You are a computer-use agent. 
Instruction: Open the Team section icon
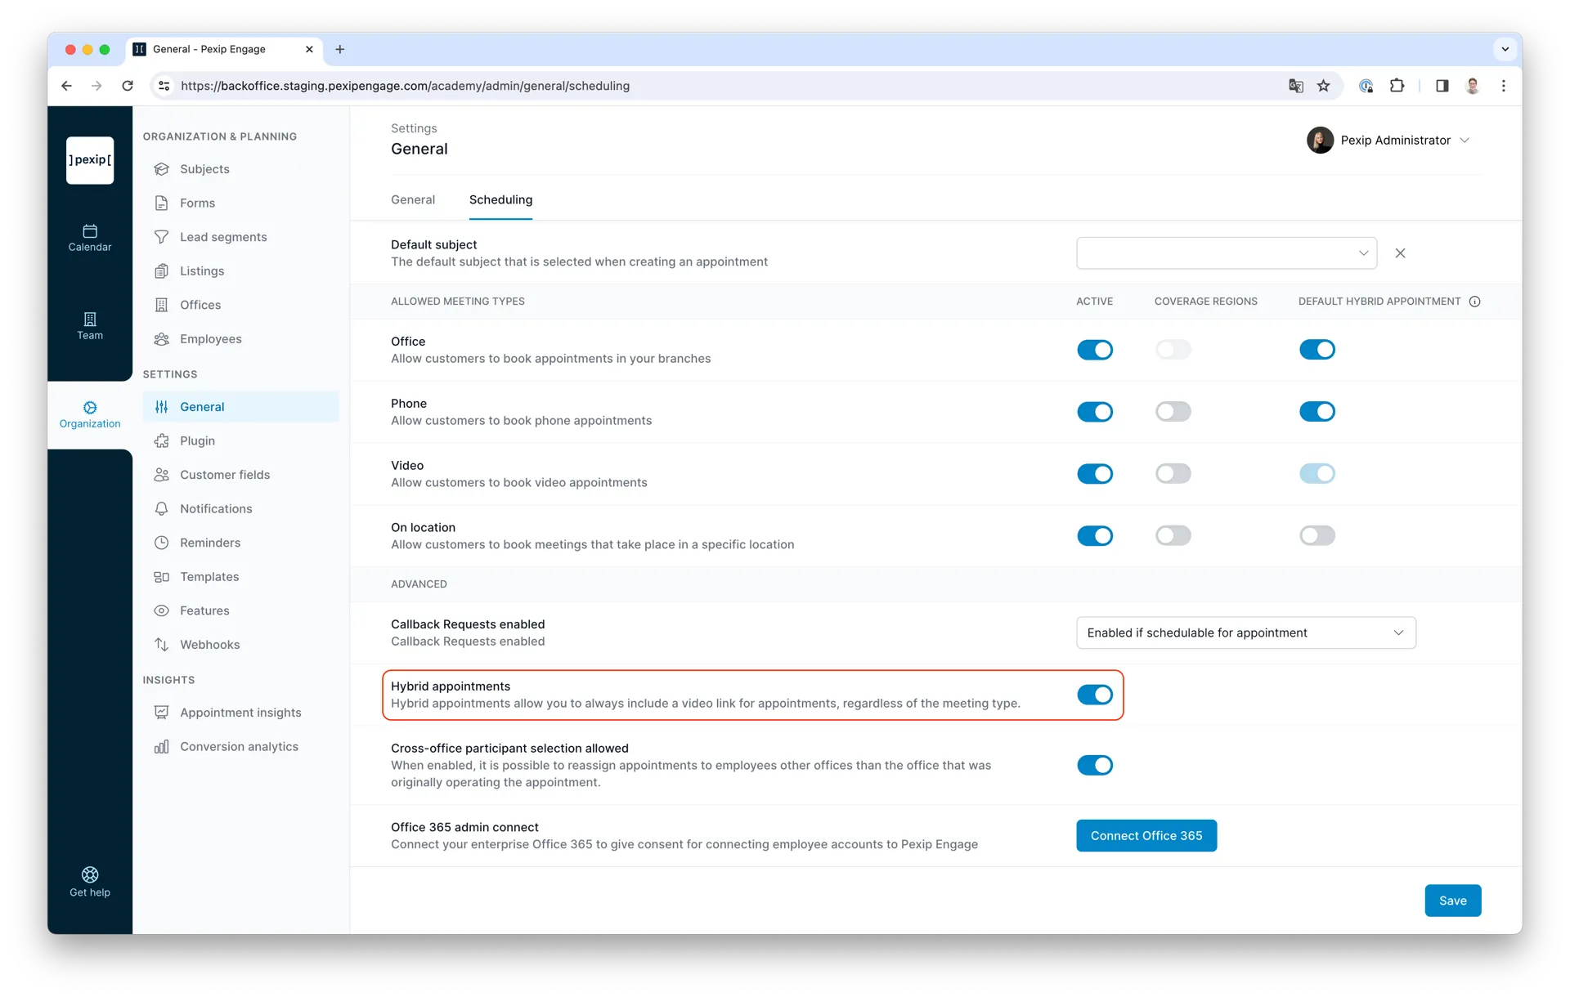[90, 319]
